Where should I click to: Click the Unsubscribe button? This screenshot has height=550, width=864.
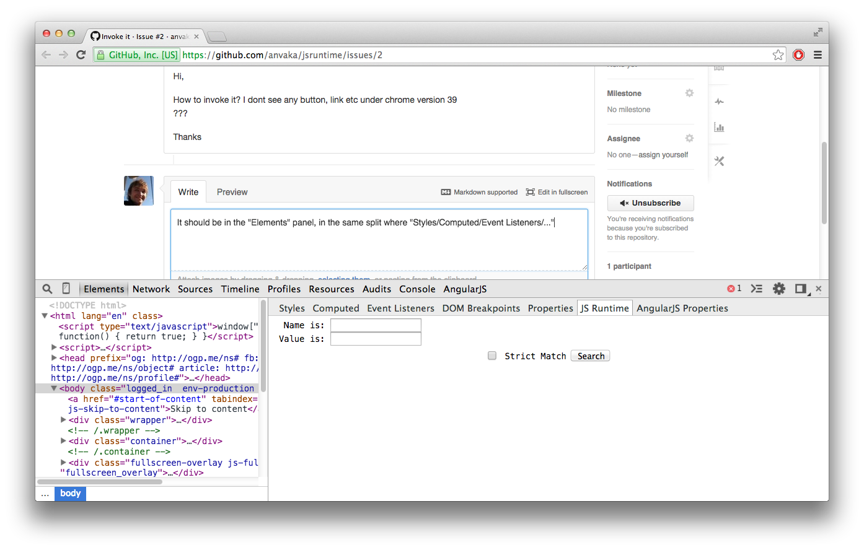click(650, 203)
